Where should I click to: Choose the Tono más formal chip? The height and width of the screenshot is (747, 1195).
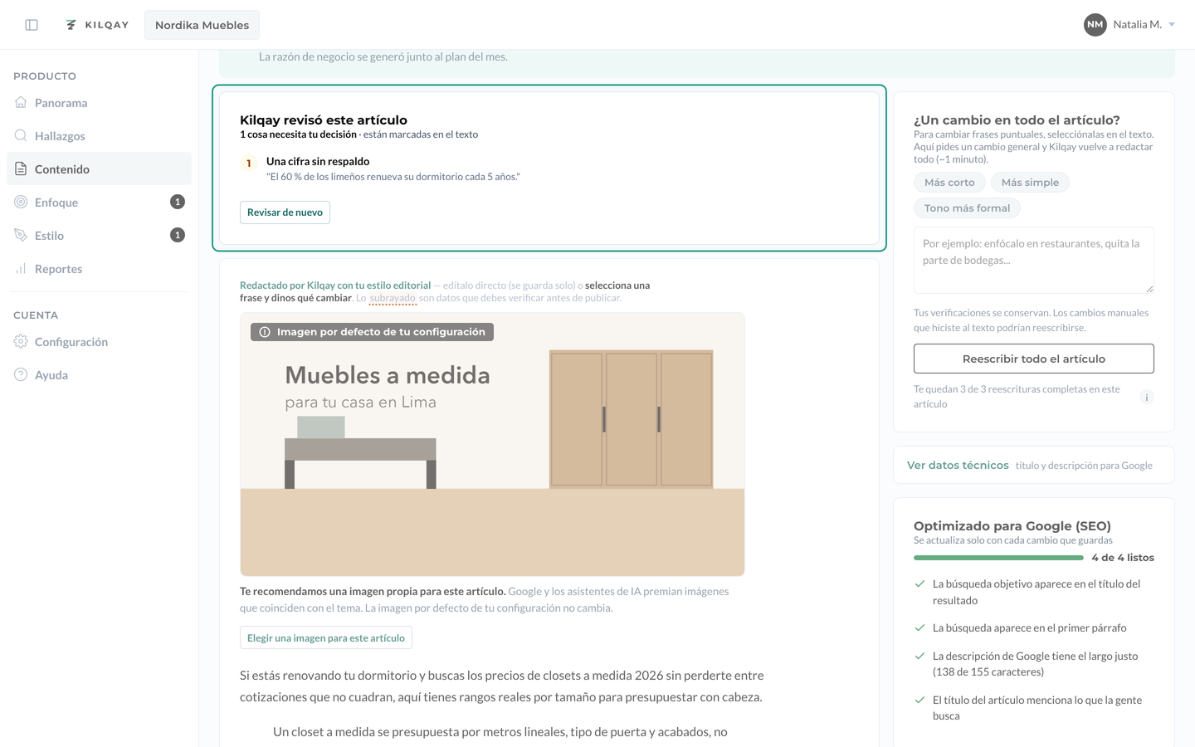point(967,208)
